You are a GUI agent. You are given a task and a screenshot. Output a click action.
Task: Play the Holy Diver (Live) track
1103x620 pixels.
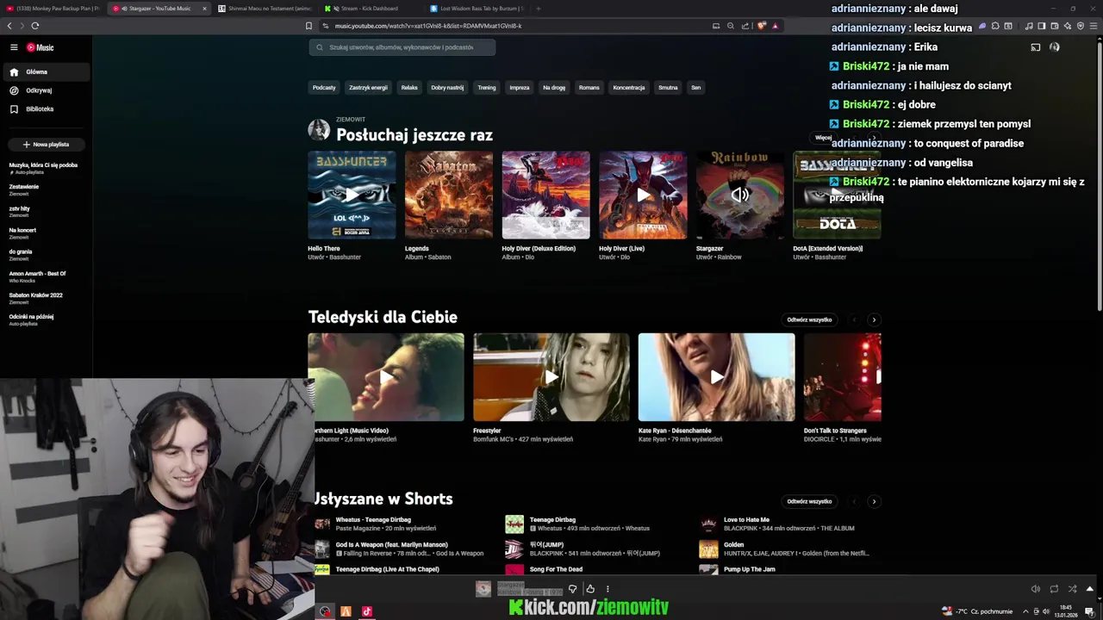[x=643, y=195]
